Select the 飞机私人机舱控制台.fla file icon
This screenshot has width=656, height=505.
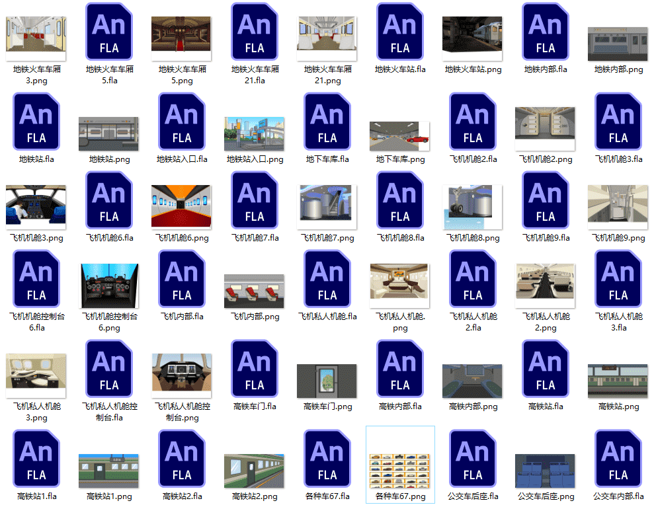pos(109,369)
